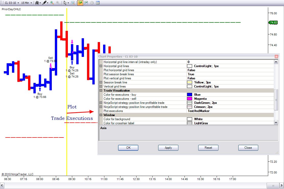Viewport: 284px width, 189px height.
Task: Click the Vertical grid lines ControlLight swatch
Action: [189, 86]
